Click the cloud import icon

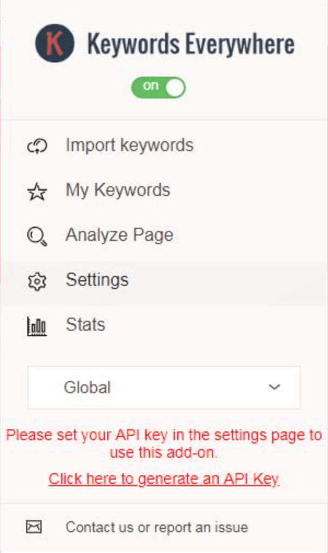pyautogui.click(x=37, y=146)
